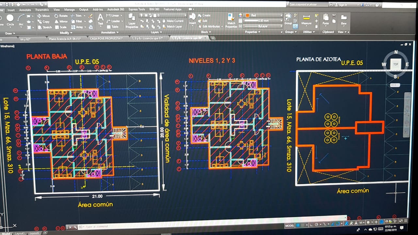
Task: Select the Circle drawing tool
Action: point(10,20)
